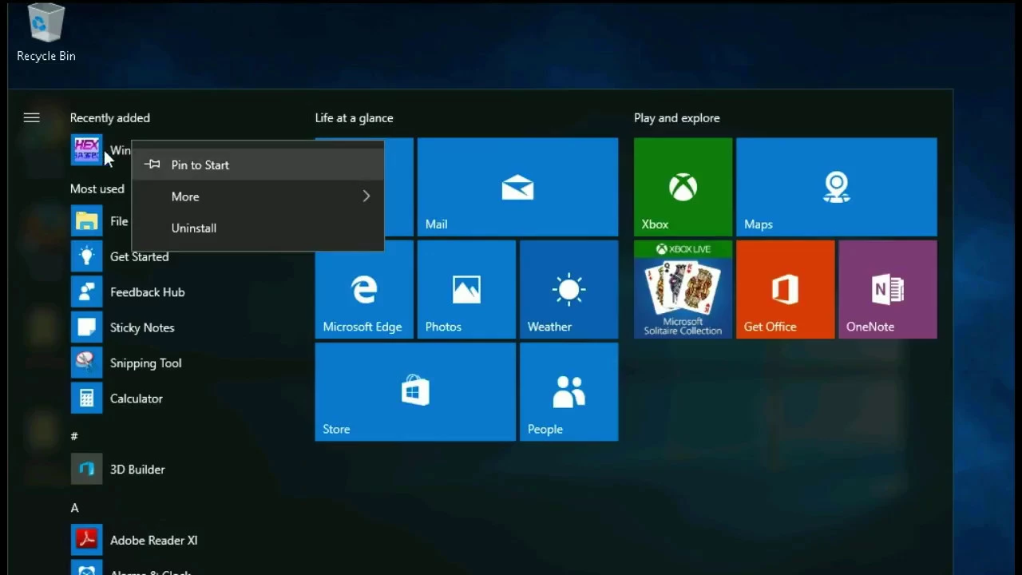Click the 'A' section letter header

coord(74,508)
